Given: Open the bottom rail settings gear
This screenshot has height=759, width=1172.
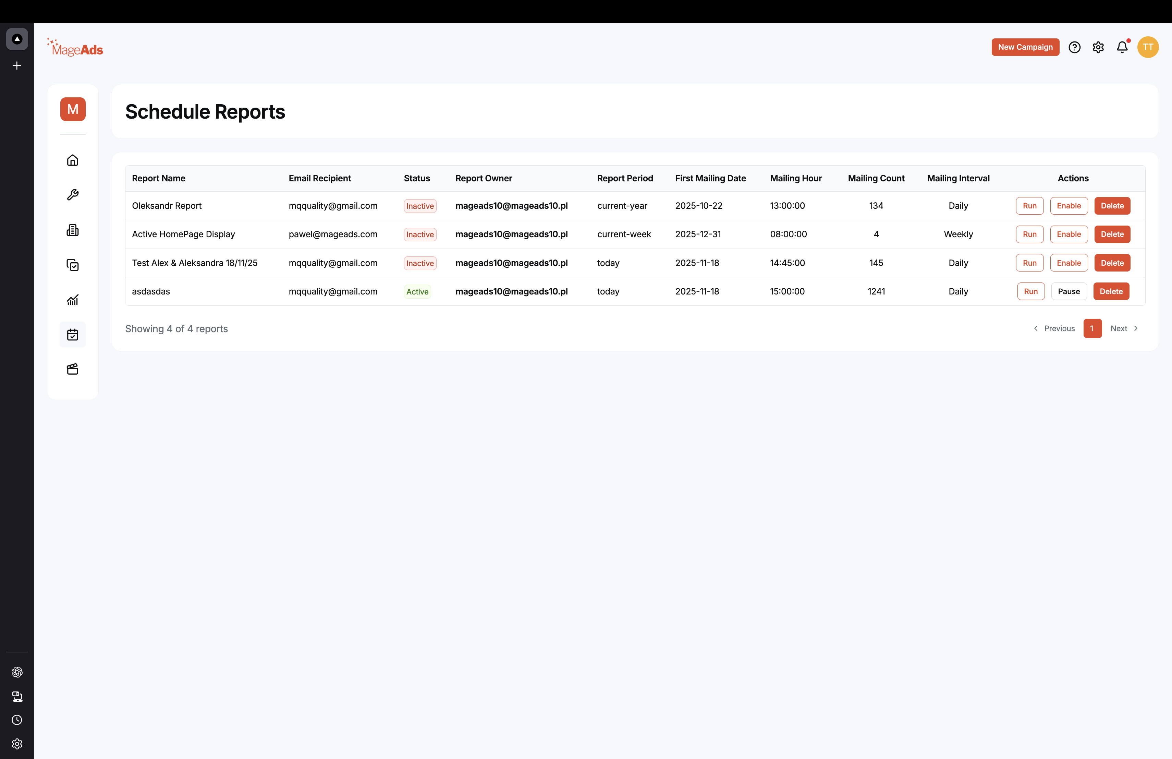Looking at the screenshot, I should tap(17, 744).
